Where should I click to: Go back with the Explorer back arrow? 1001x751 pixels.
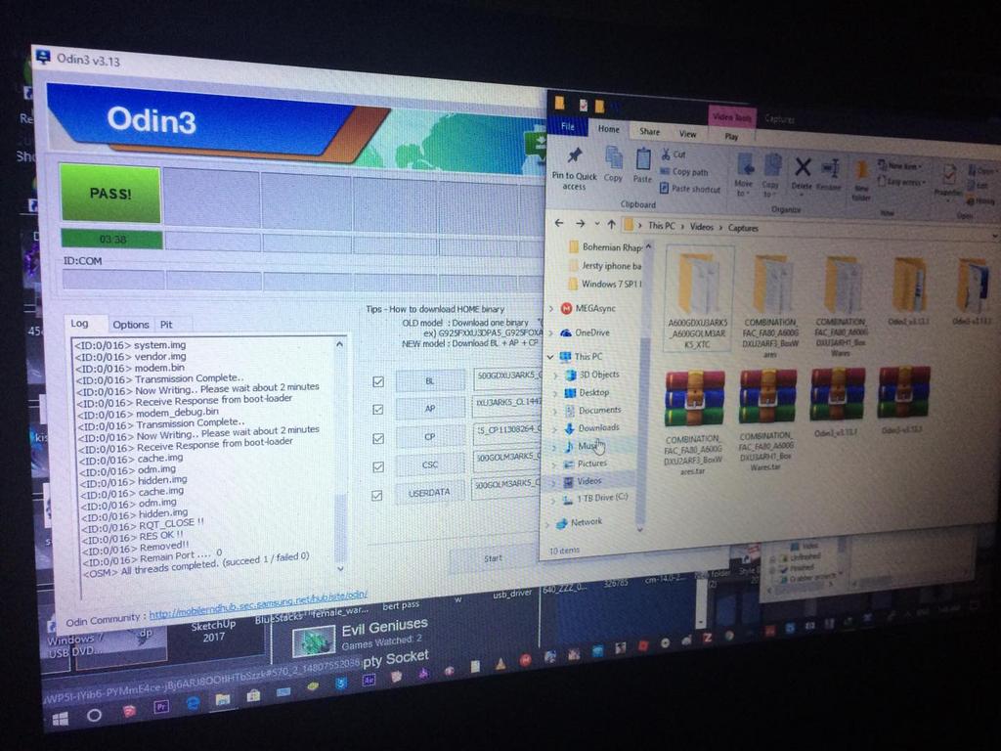click(x=559, y=223)
